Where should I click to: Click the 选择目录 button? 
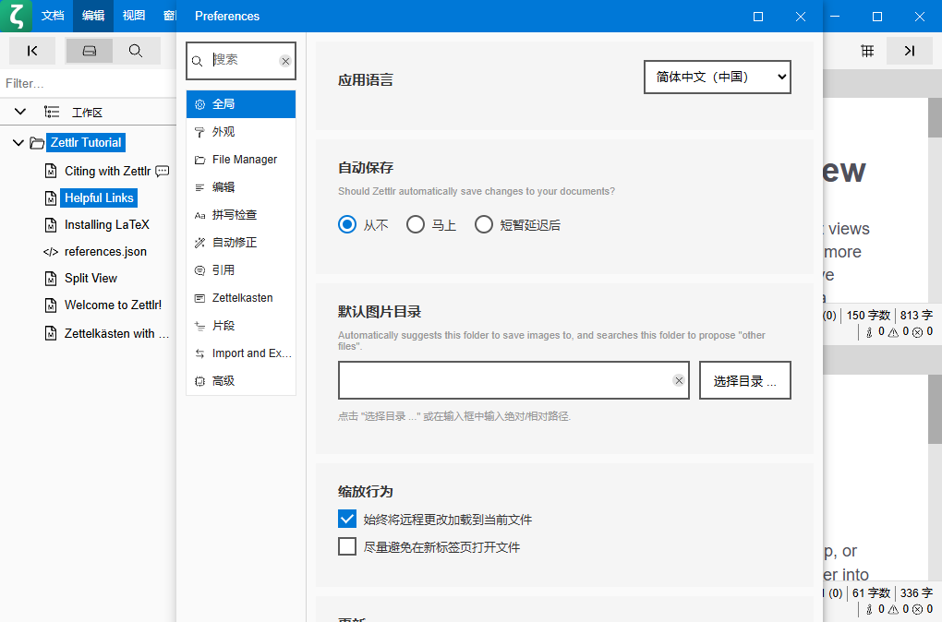point(744,380)
